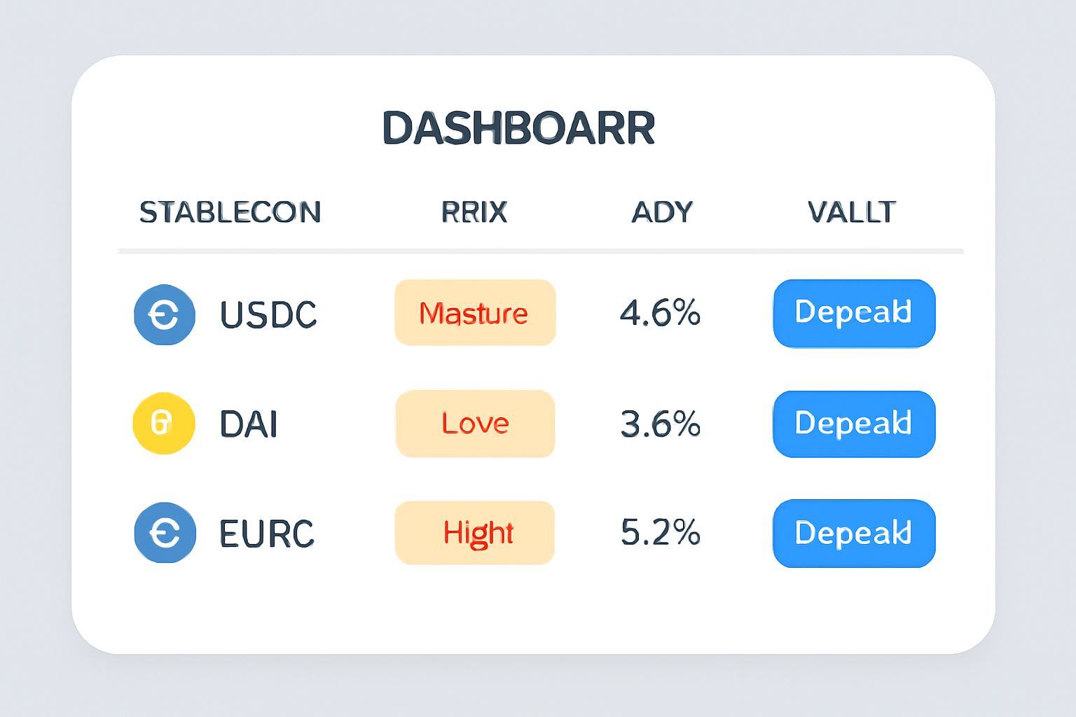Sort by the ADY column header
The width and height of the screenshot is (1076, 717).
click(662, 212)
